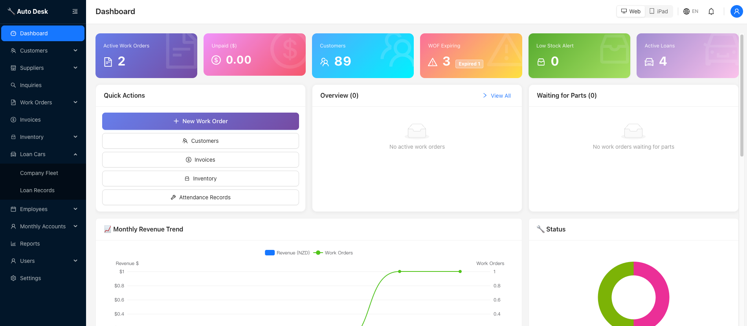Click the Loan Cars car icon
Viewport: 747px width, 326px height.
tap(13, 154)
